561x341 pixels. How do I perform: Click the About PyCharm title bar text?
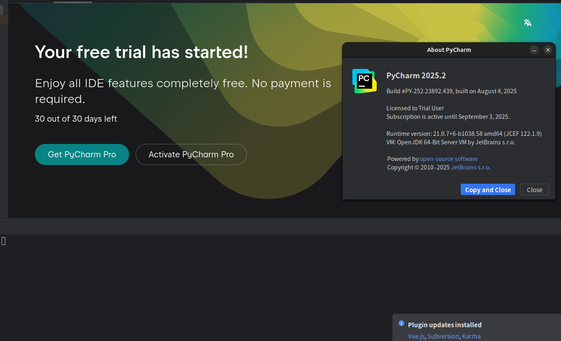(449, 50)
